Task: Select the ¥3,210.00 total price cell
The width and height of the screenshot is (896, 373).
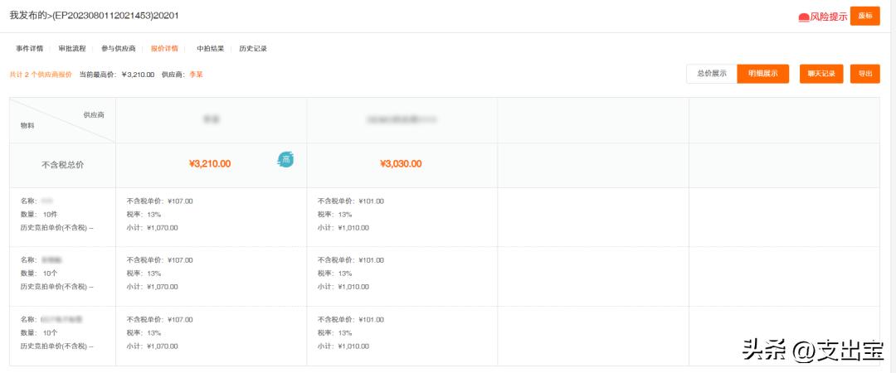Action: click(210, 164)
